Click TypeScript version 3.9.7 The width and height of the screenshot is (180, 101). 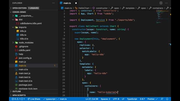point(142,99)
